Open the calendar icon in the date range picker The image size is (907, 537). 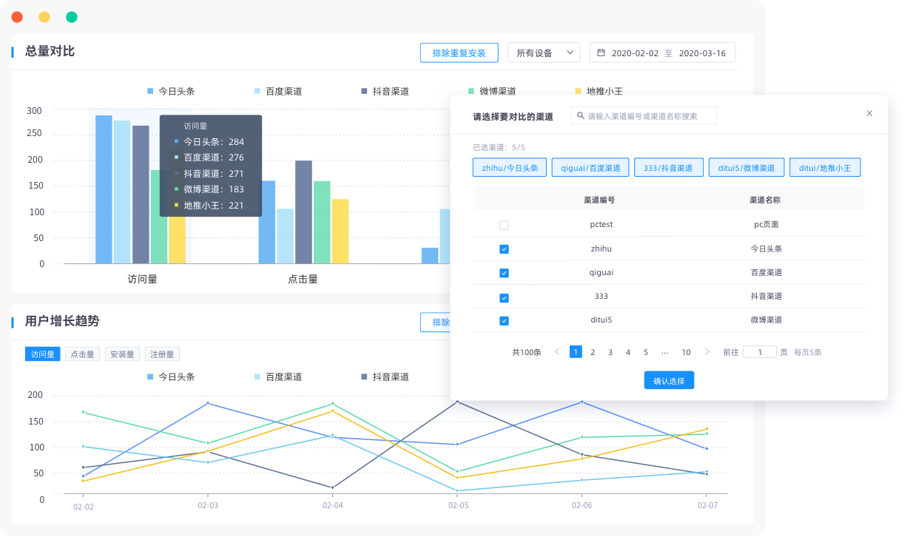coord(601,53)
